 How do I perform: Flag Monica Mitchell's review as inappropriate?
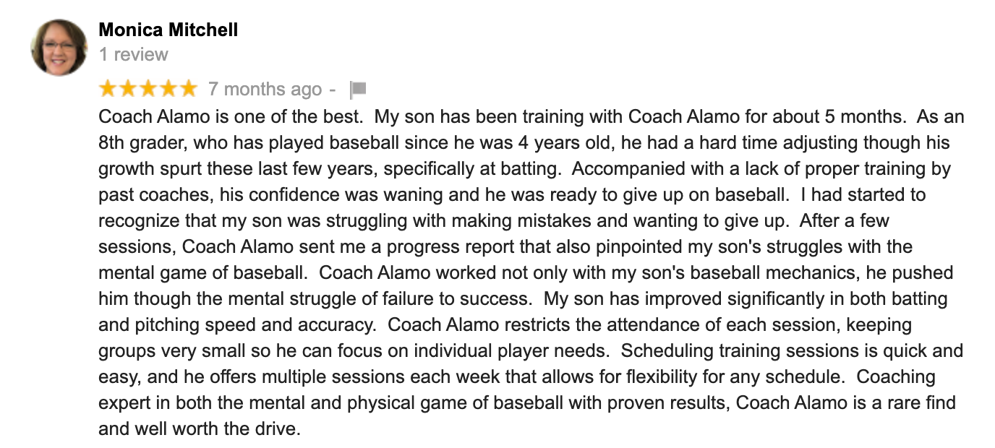358,90
